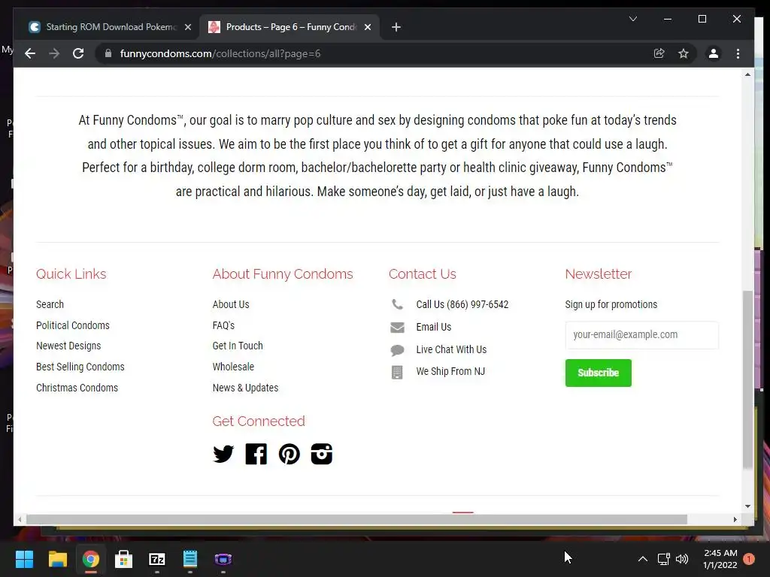Image resolution: width=770 pixels, height=577 pixels.
Task: Click the horizontal scrollbar thumb
Action: (x=356, y=519)
